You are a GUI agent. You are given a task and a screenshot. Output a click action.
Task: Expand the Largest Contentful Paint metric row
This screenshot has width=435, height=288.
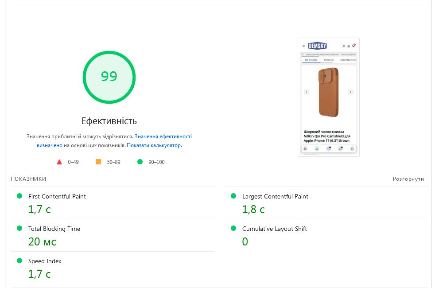pos(275,196)
